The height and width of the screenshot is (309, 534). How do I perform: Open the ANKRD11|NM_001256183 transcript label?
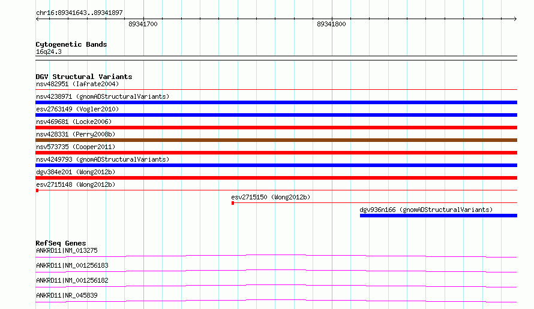[72, 265]
